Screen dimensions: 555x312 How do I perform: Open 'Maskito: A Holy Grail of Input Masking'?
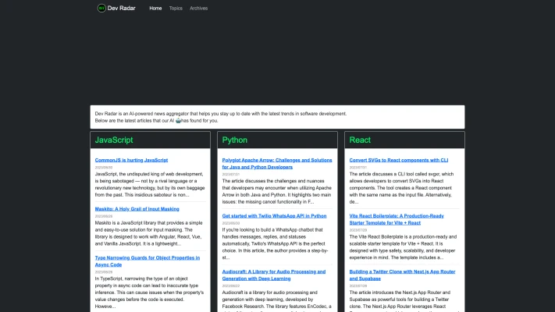click(x=137, y=209)
